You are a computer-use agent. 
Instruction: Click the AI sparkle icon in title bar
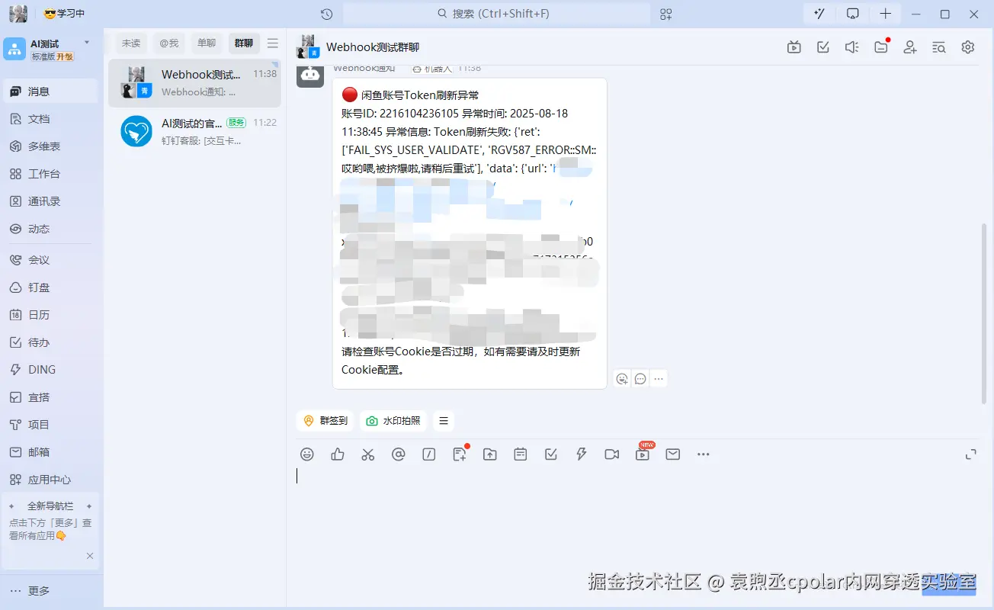click(820, 14)
